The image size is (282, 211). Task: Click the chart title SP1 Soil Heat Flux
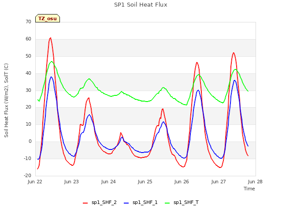pyautogui.click(x=141, y=5)
